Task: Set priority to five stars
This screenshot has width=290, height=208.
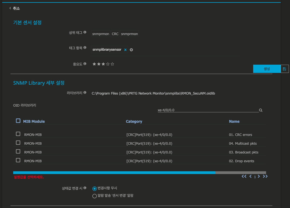Action: (112, 64)
